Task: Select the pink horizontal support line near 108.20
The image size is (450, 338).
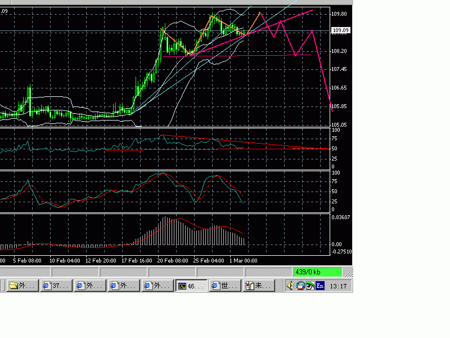Action: pyautogui.click(x=236, y=56)
